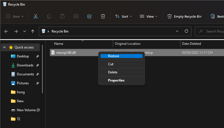The width and height of the screenshot is (224, 128).
Task: Open Documents in the sidebar
Action: click(x=26, y=74)
